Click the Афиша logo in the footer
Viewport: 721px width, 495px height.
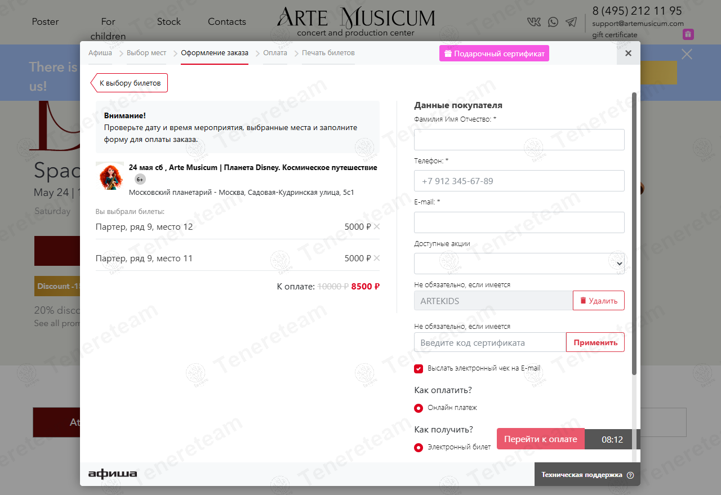[113, 474]
